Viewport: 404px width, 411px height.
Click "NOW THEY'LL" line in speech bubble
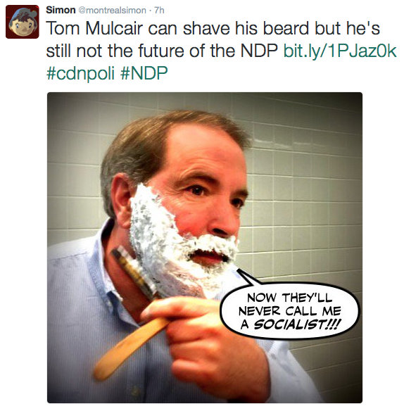coord(289,298)
